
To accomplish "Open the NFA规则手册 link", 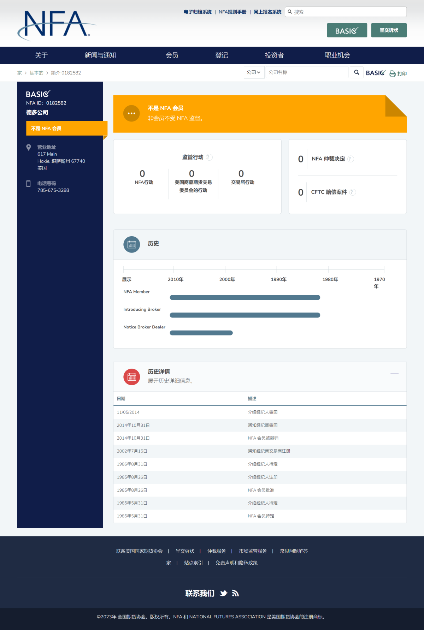I will pos(232,12).
